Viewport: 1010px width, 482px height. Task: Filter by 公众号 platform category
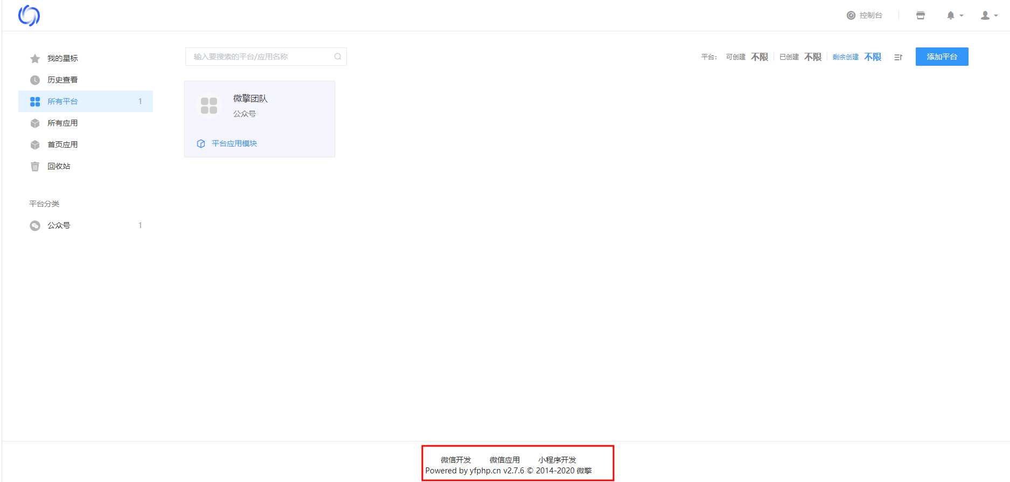tap(86, 225)
